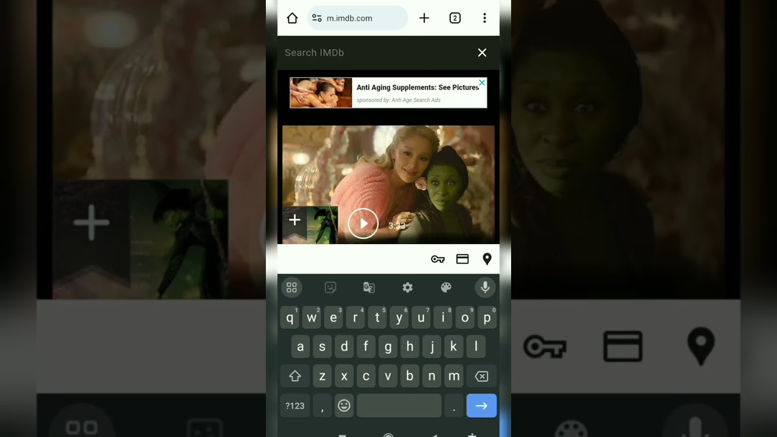Open the Wicked poster thumbnail
This screenshot has width=777, height=437.
[322, 225]
